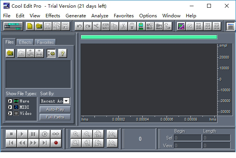Click Sel Begin field
236x158 pixels.
pos(187,138)
